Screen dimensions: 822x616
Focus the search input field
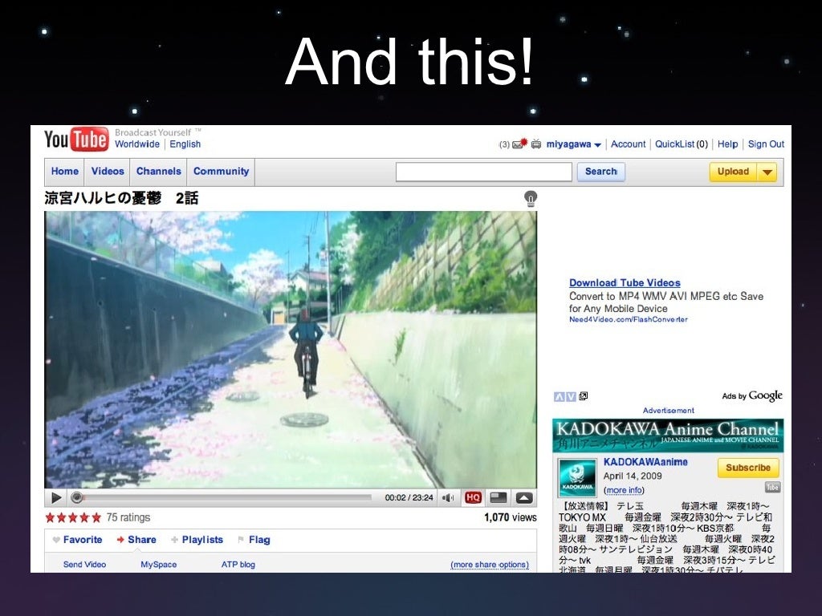tap(483, 172)
